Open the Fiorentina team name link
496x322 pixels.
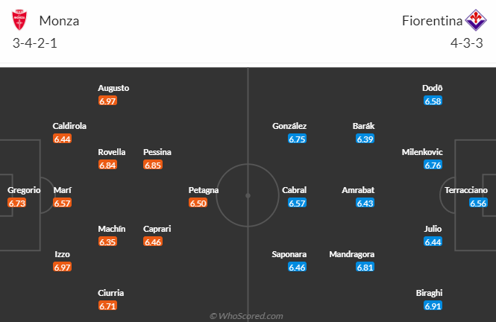click(x=427, y=21)
